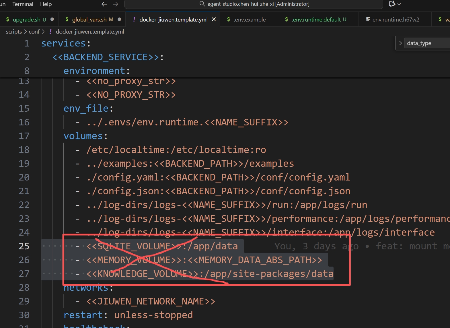This screenshot has height=328, width=450.
Task: Click the shell icon on upgrade.sh tab
Action: click(x=7, y=19)
